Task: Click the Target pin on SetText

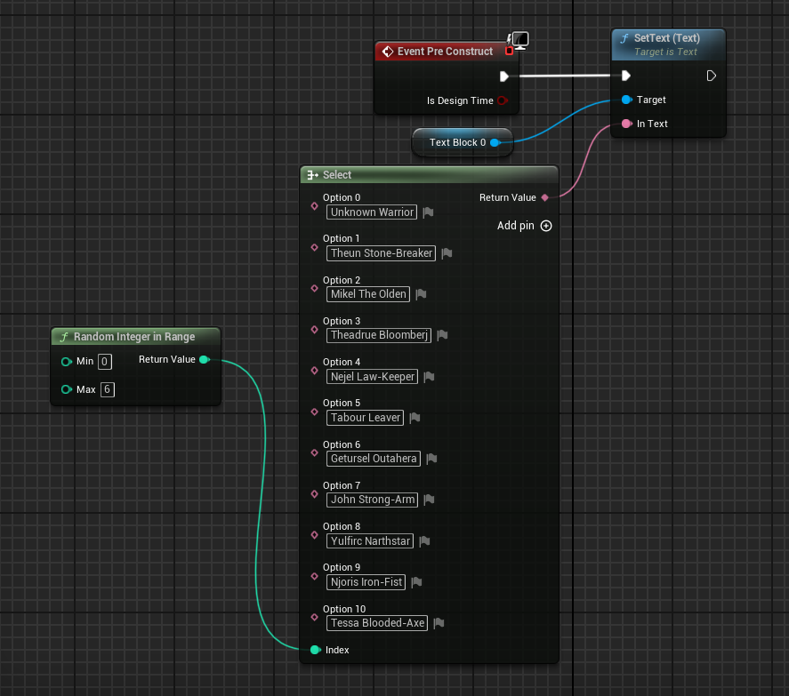Action: (626, 100)
